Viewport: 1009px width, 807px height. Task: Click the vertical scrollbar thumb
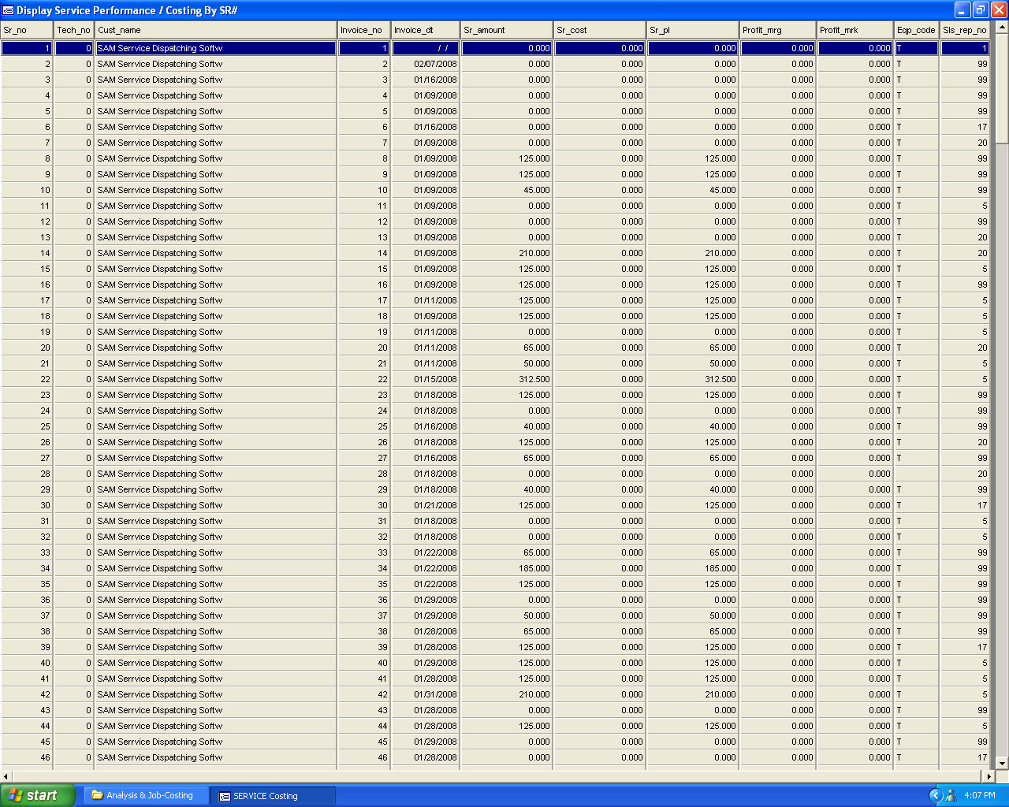coord(1002,89)
